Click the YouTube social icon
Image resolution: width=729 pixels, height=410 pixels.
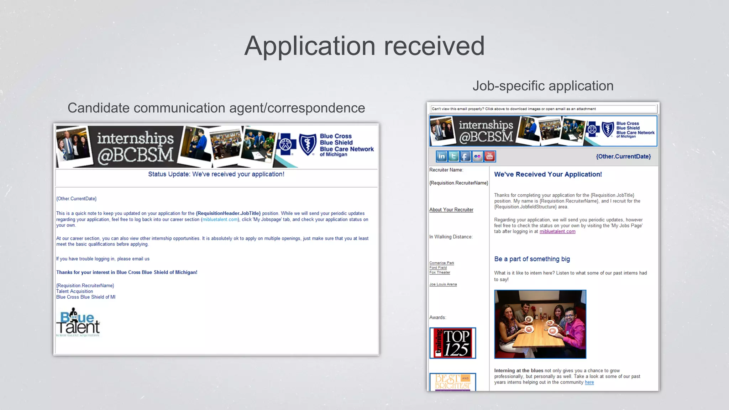[x=490, y=156]
